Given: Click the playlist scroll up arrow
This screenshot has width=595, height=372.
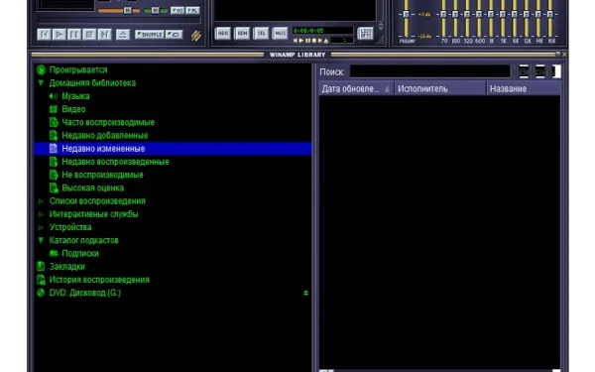Looking at the screenshot, I should pos(381,25).
